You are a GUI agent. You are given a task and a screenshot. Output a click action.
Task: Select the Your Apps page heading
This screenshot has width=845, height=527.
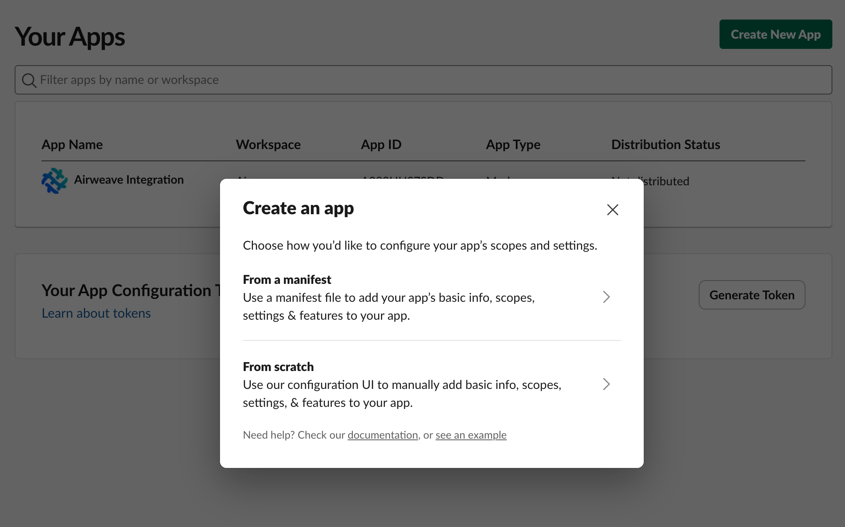point(70,37)
